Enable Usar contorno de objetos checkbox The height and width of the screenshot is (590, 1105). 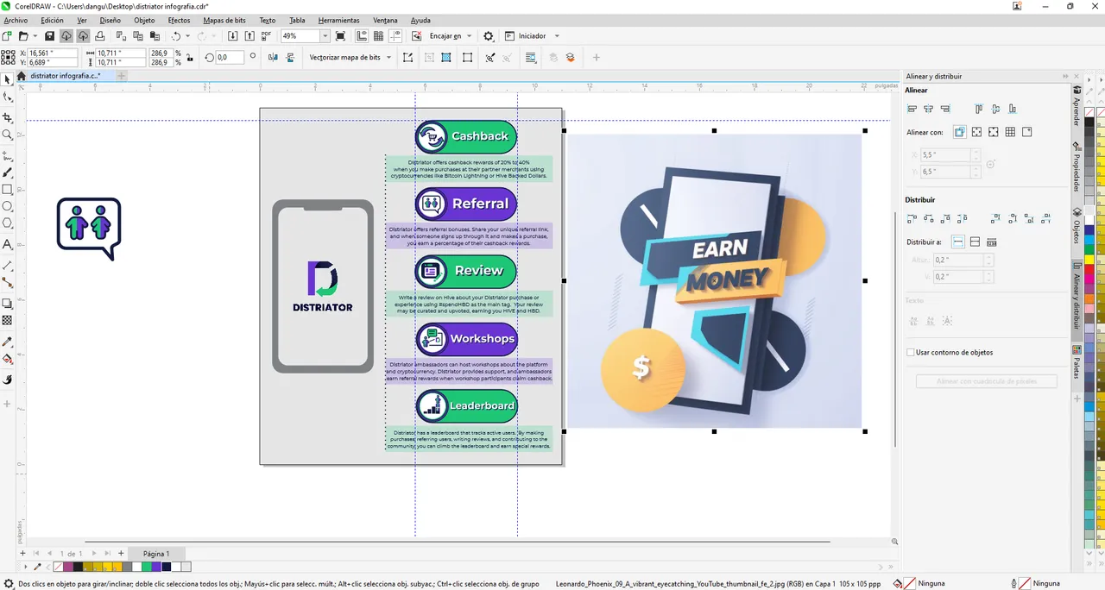coord(911,352)
